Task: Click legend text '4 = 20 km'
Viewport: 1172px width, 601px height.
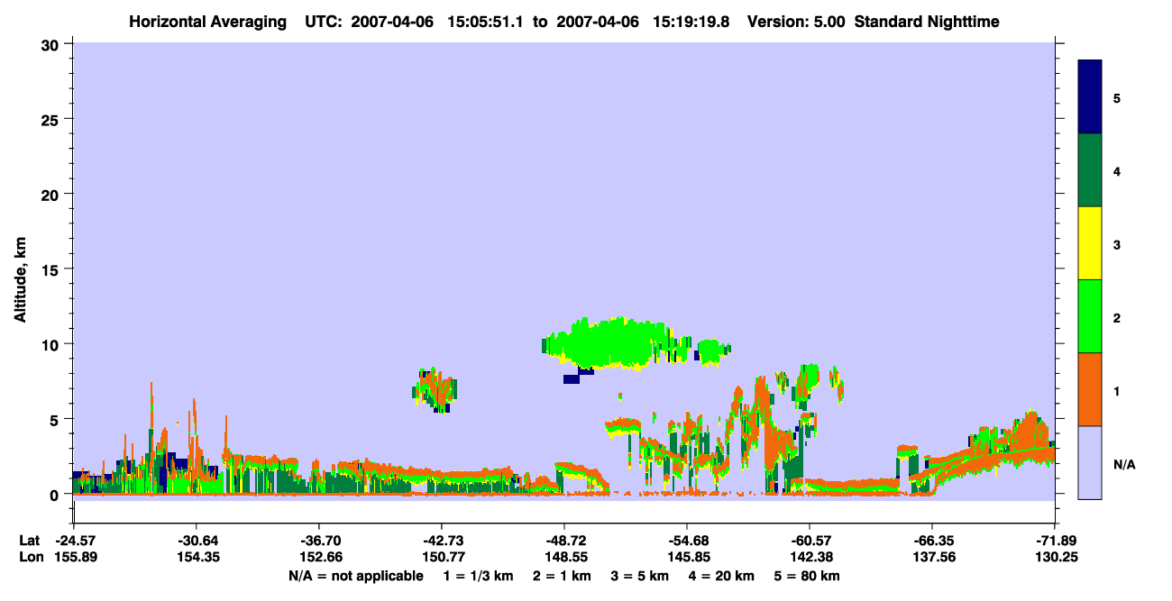Action: pos(721,576)
